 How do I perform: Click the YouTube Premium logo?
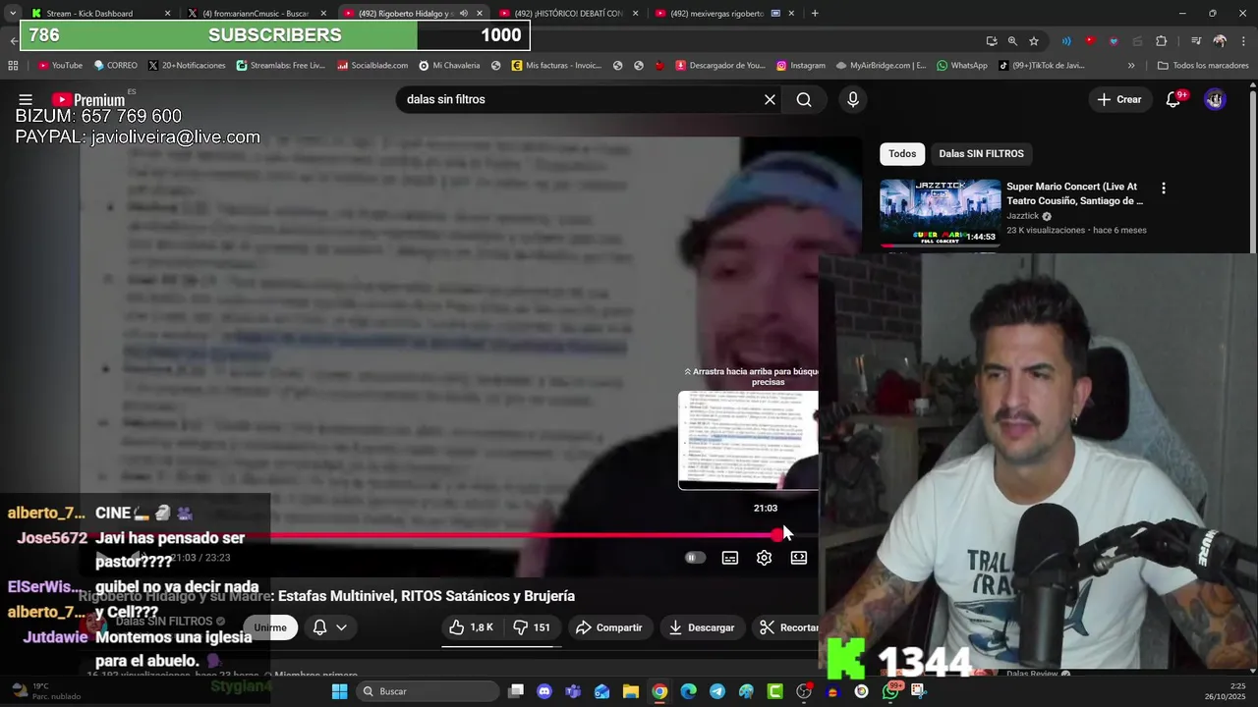[x=88, y=99]
